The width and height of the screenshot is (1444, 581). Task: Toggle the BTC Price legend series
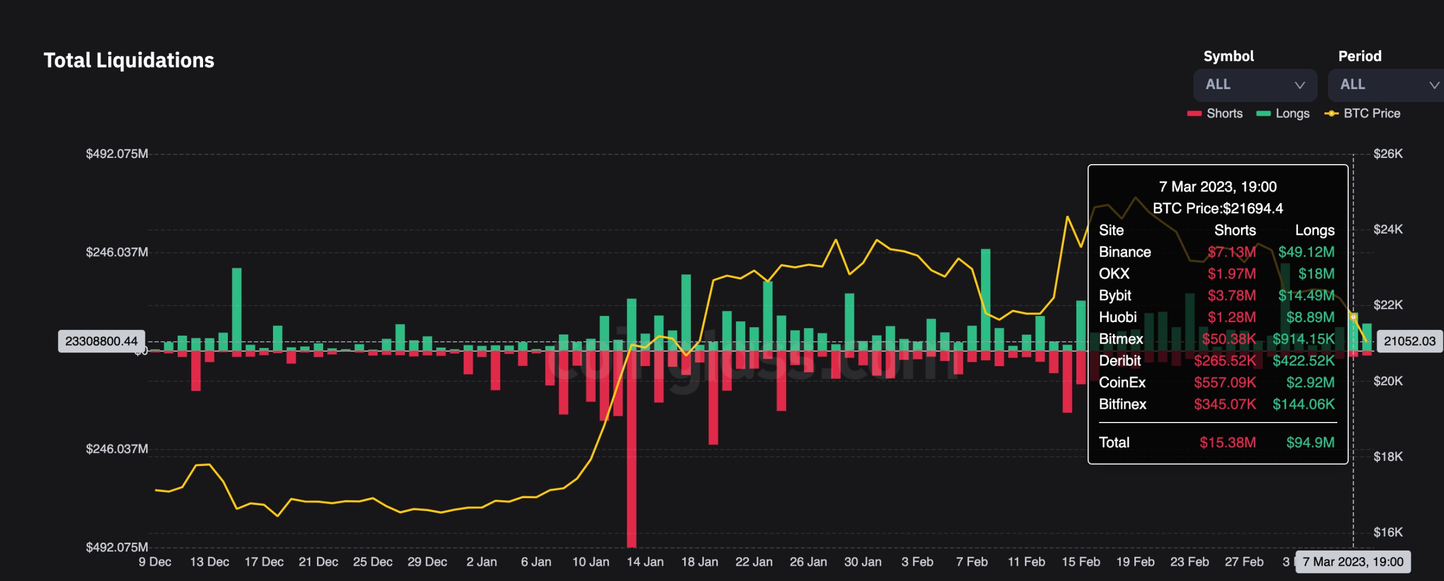(1362, 113)
